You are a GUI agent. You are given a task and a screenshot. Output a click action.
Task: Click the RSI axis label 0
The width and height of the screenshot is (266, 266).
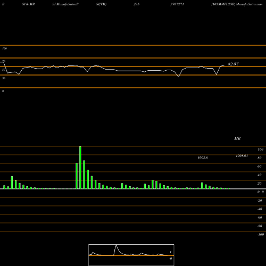[3, 91]
